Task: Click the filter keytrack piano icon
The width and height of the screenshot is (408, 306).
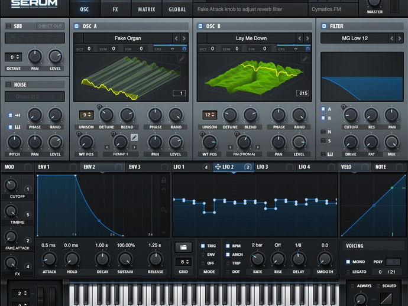Action: 330,154
